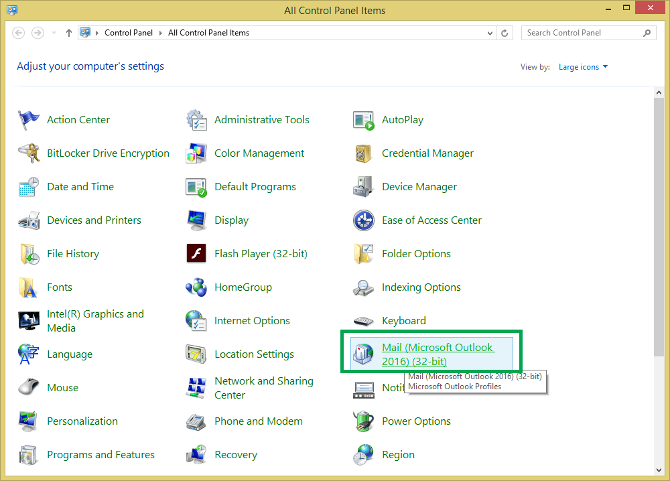Click the Credential Manager safe icon
670x481 pixels.
coord(364,153)
